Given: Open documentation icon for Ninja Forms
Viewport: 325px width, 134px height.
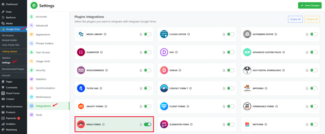Looking at the screenshot, I should pos(141,125).
